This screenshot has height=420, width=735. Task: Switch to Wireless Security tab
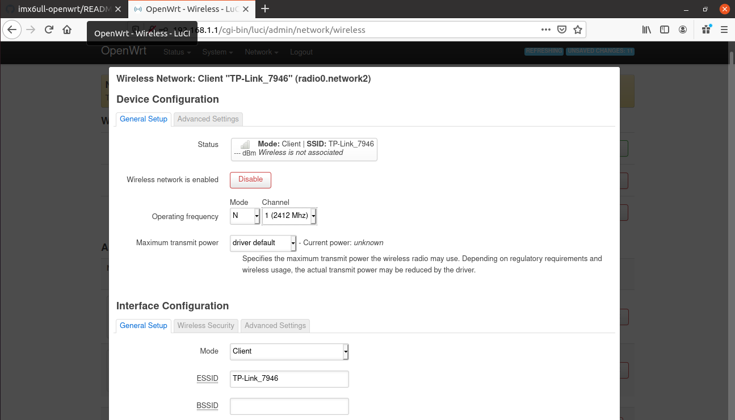(x=205, y=325)
